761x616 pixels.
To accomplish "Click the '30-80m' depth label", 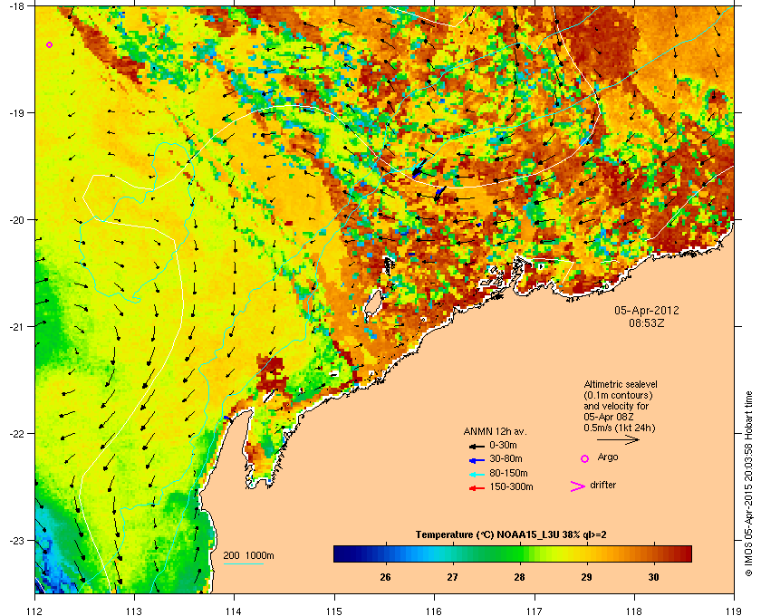I will tap(506, 458).
